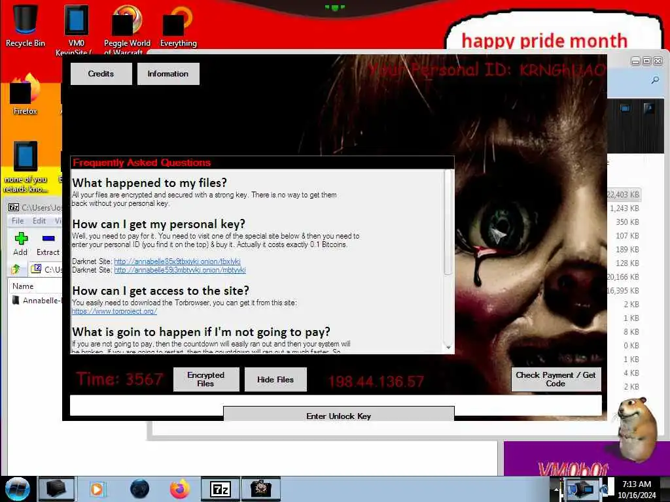Click the 'What happened to my files?' heading
Viewport: 670px width, 502px height.
click(x=149, y=183)
